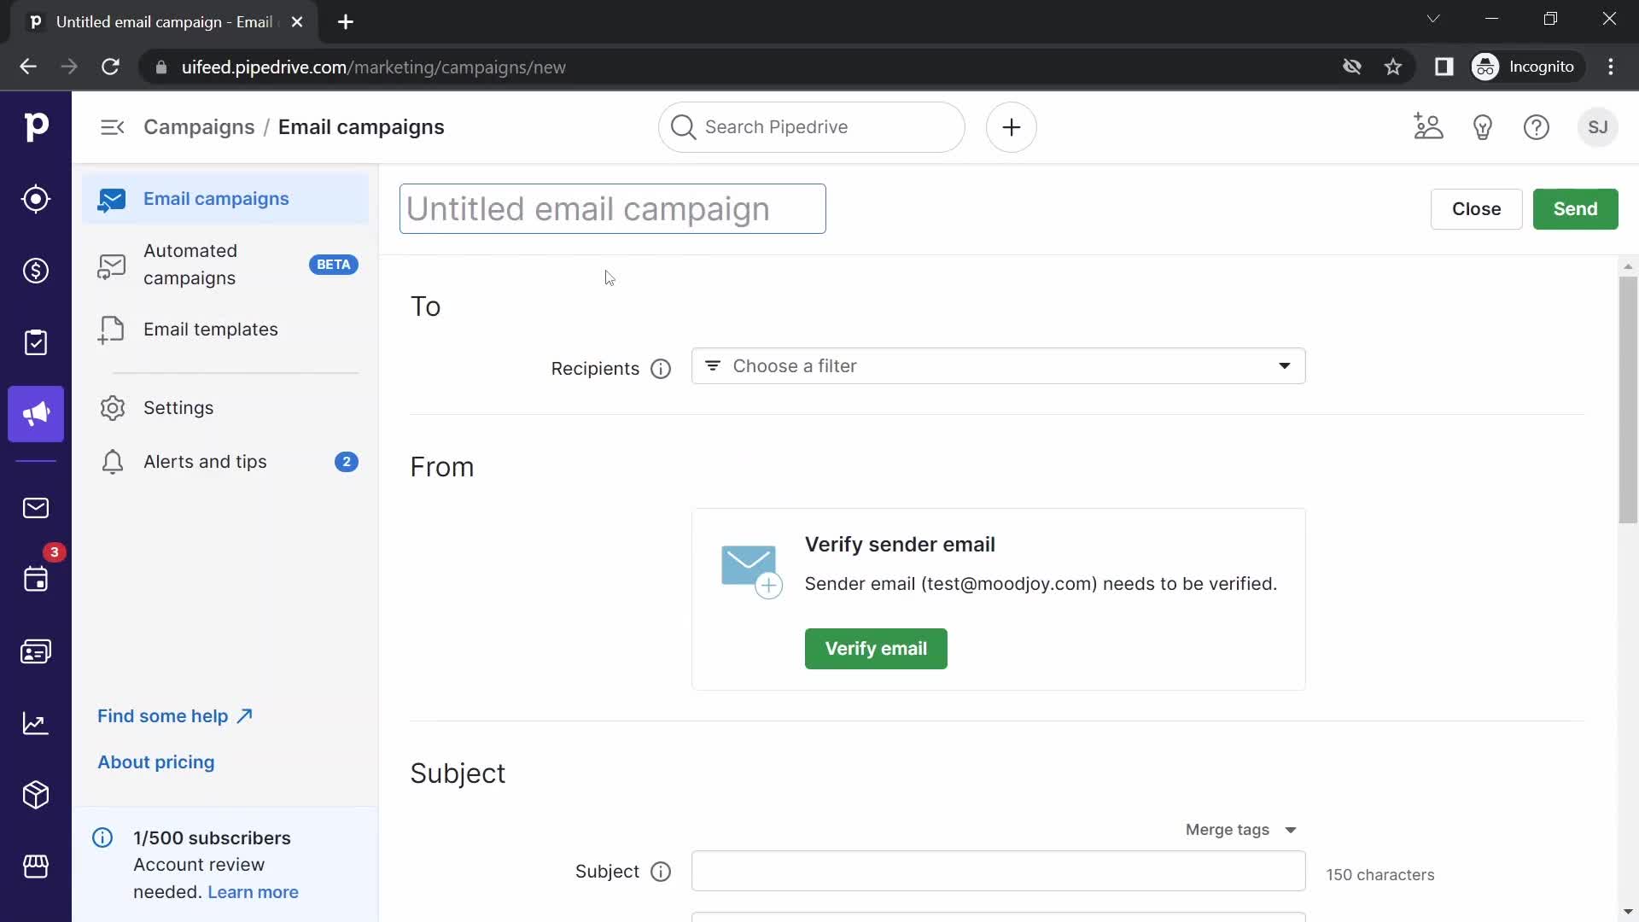Click the 'Verify sender email' heading
Image resolution: width=1639 pixels, height=922 pixels.
pos(900,545)
